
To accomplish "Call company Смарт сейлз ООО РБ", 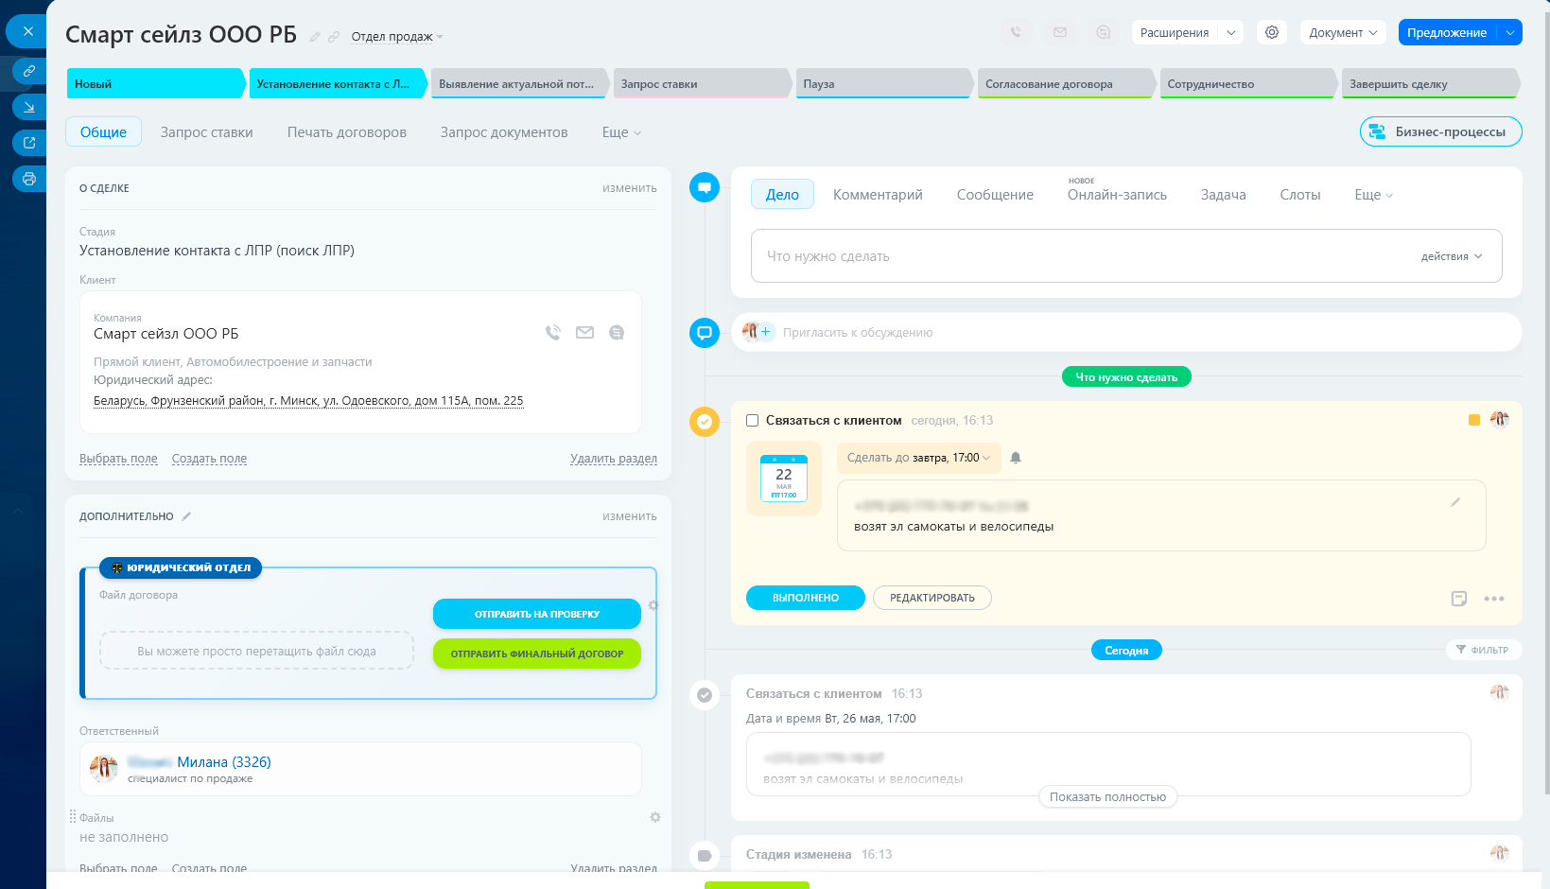I will [553, 333].
